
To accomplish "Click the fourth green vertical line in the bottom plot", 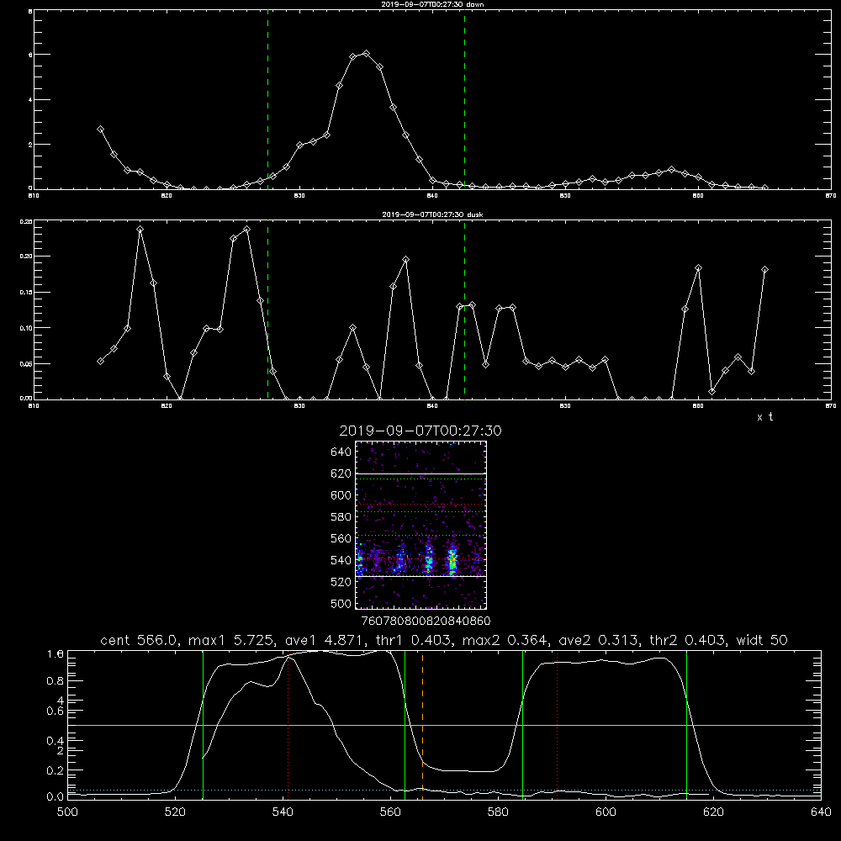I will tap(686, 724).
